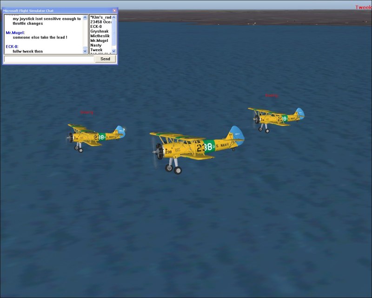Select Gryshnak in the player list
The height and width of the screenshot is (298, 372).
(x=99, y=31)
